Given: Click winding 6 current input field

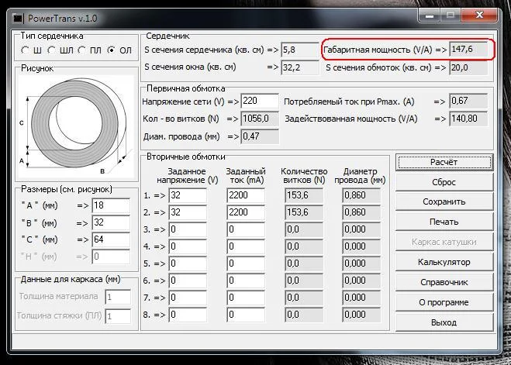Looking at the screenshot, I should (x=246, y=281).
